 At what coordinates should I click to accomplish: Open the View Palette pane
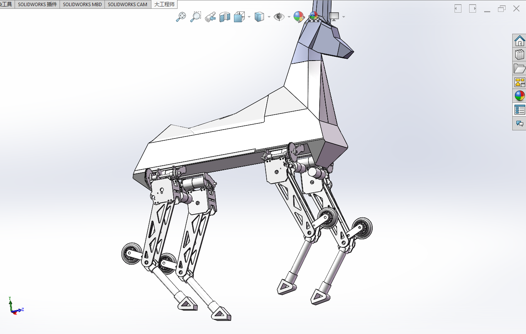pyautogui.click(x=519, y=82)
